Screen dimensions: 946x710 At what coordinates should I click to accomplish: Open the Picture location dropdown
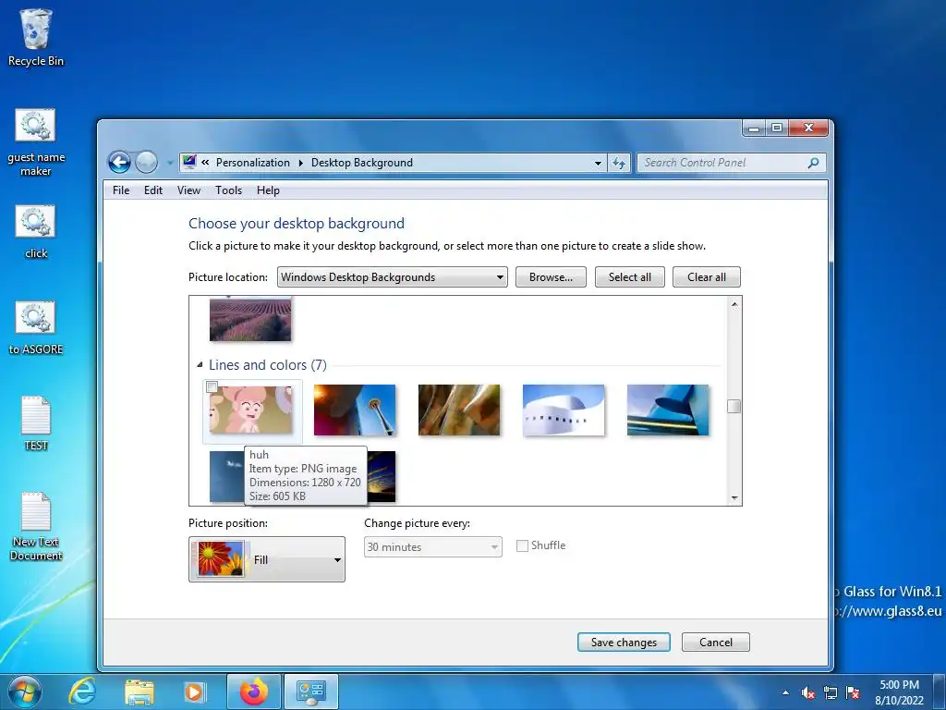(x=392, y=277)
